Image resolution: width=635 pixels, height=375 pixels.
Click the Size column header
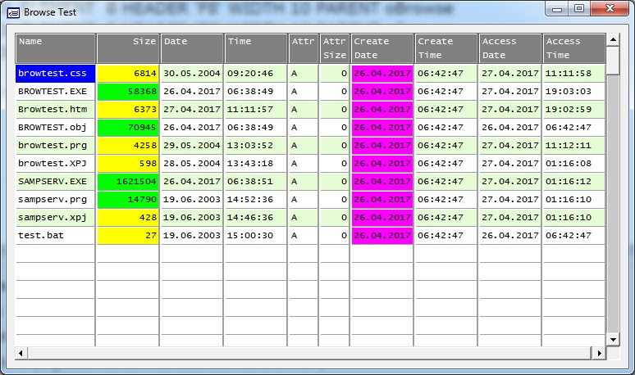(128, 48)
